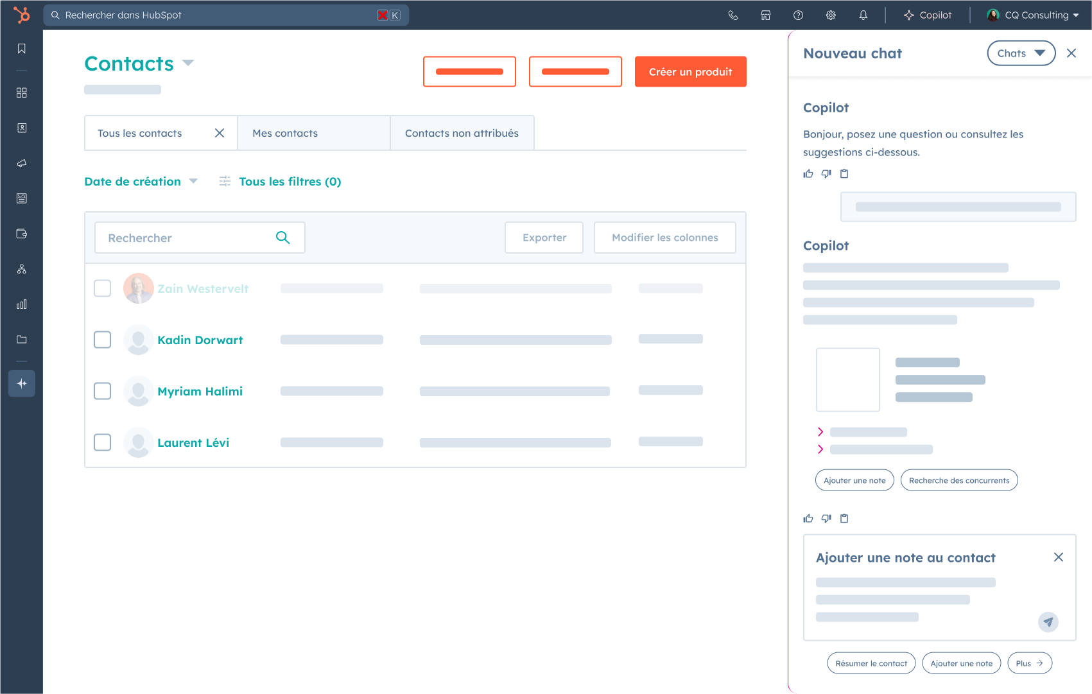Click the Rechercher contacts search field
The width and height of the screenshot is (1092, 694).
(186, 238)
